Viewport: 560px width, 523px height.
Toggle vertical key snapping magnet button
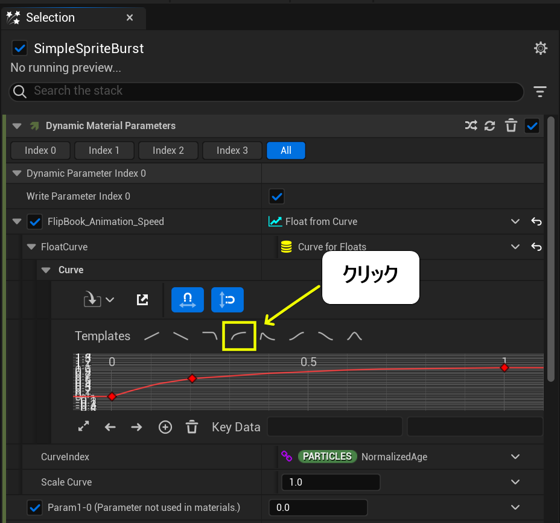[227, 300]
